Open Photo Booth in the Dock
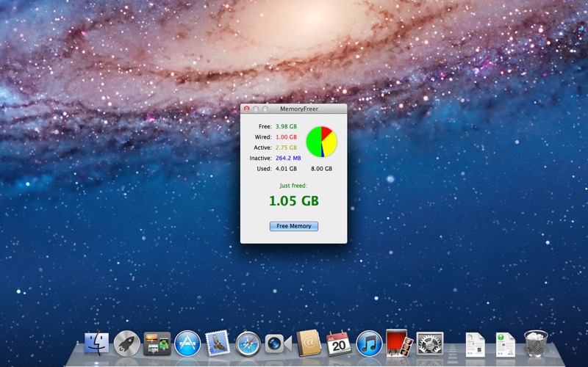Screen dimensions: 588x367 point(399,343)
